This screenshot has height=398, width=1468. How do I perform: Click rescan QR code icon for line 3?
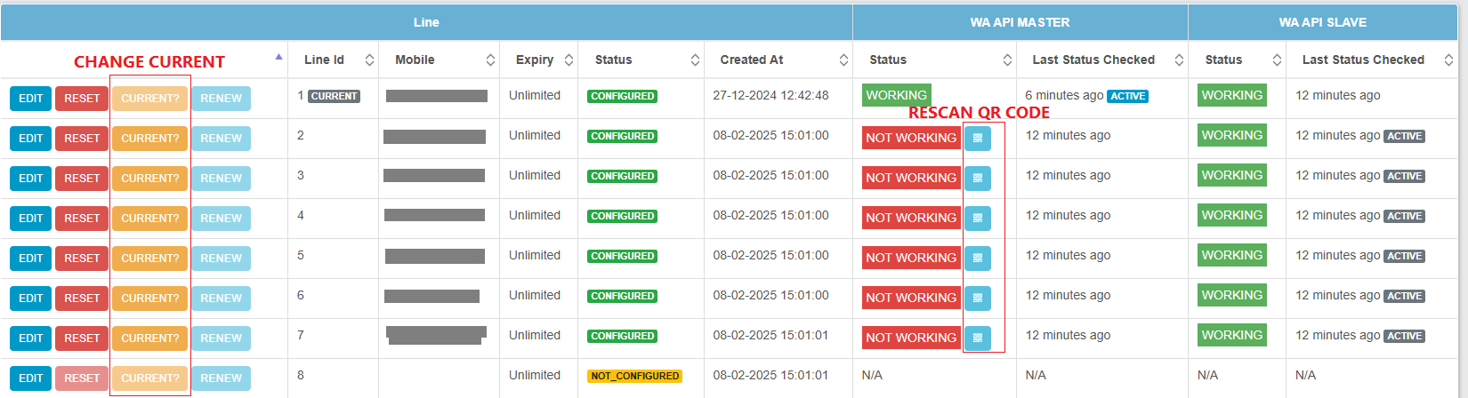(977, 179)
